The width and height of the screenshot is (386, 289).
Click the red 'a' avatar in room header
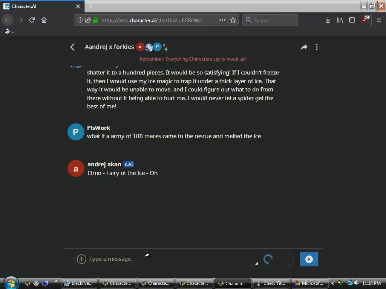140,47
